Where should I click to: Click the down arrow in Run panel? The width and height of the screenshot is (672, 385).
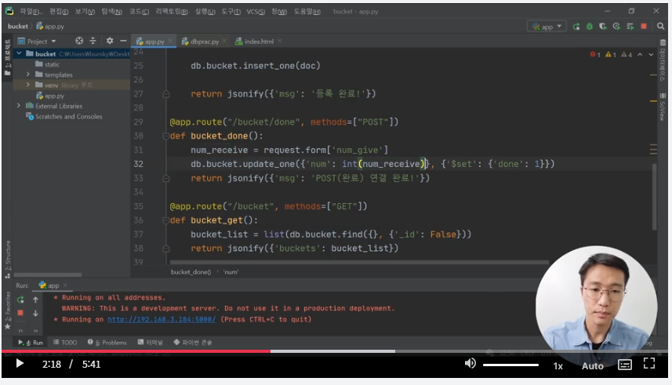35,313
